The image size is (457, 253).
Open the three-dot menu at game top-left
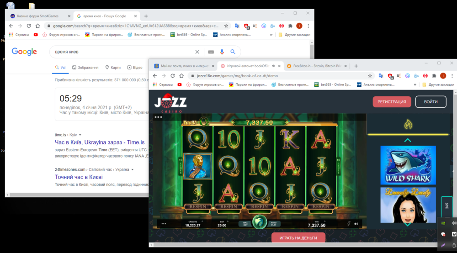coord(158,117)
